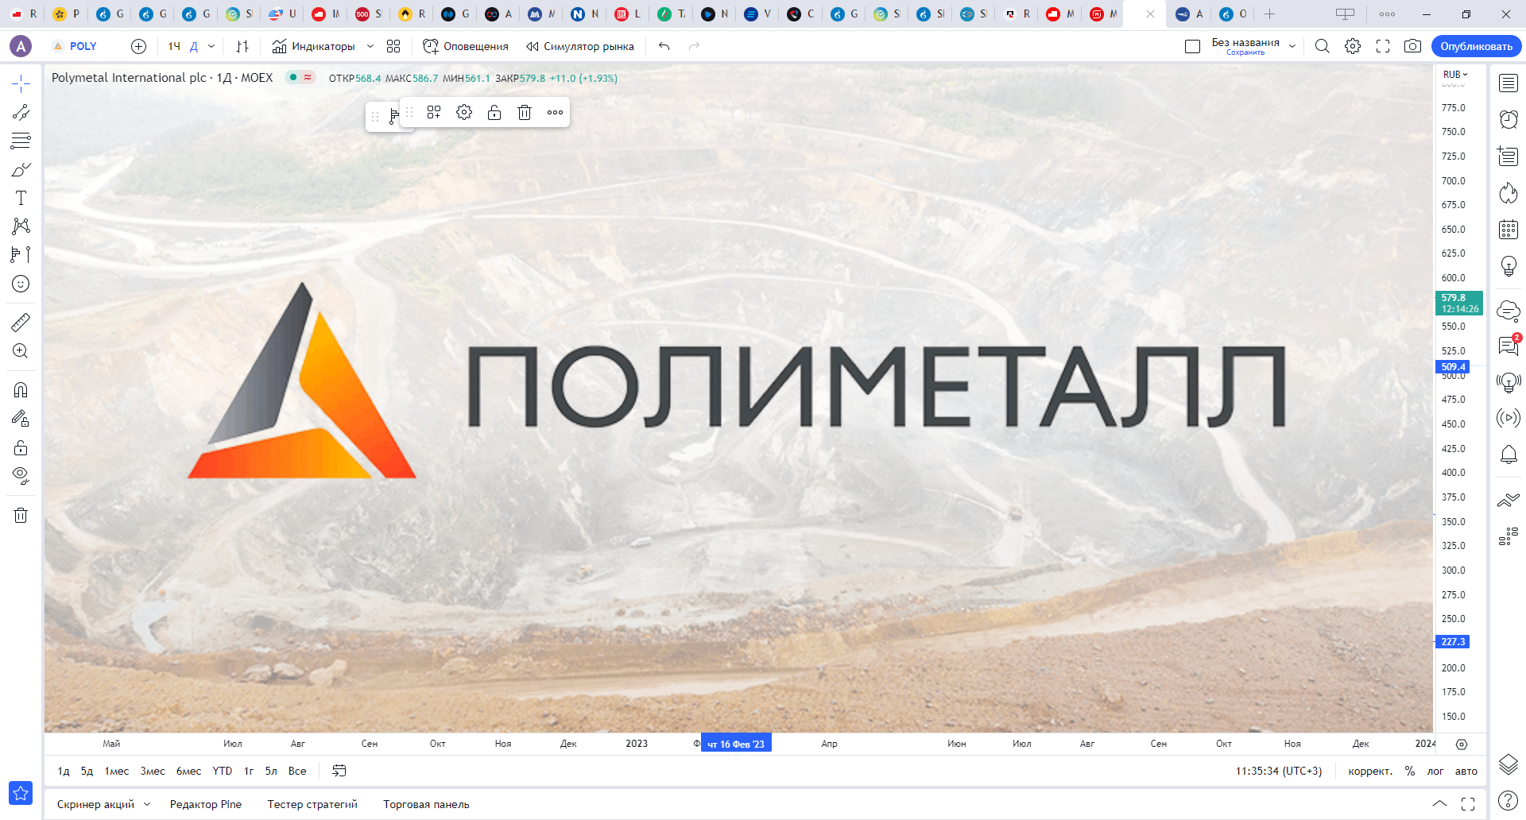
Task: Open the layout select square icon
Action: click(1192, 46)
